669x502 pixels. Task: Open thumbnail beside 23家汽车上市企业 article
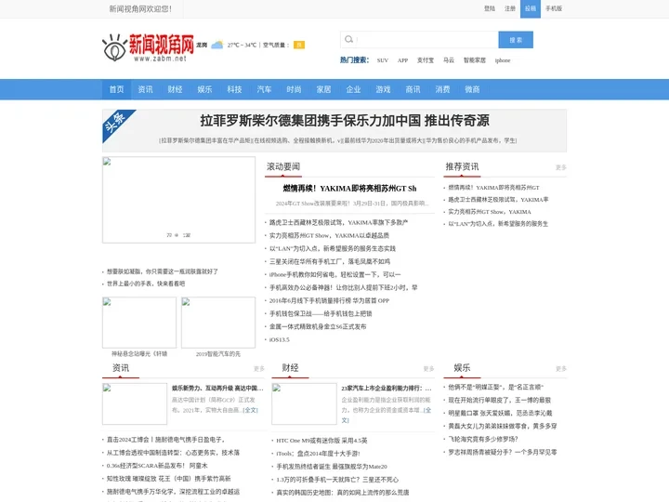coord(304,403)
